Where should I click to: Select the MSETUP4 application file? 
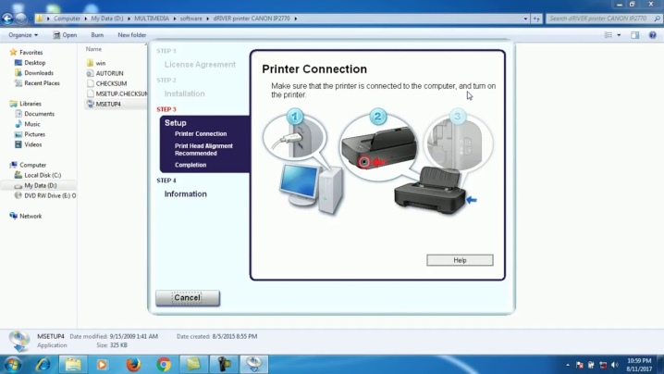point(108,104)
